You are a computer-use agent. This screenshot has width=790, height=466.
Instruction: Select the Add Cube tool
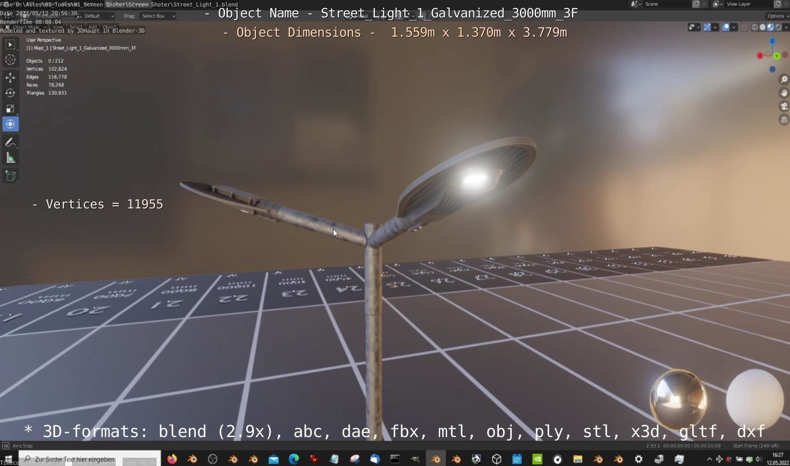10,176
